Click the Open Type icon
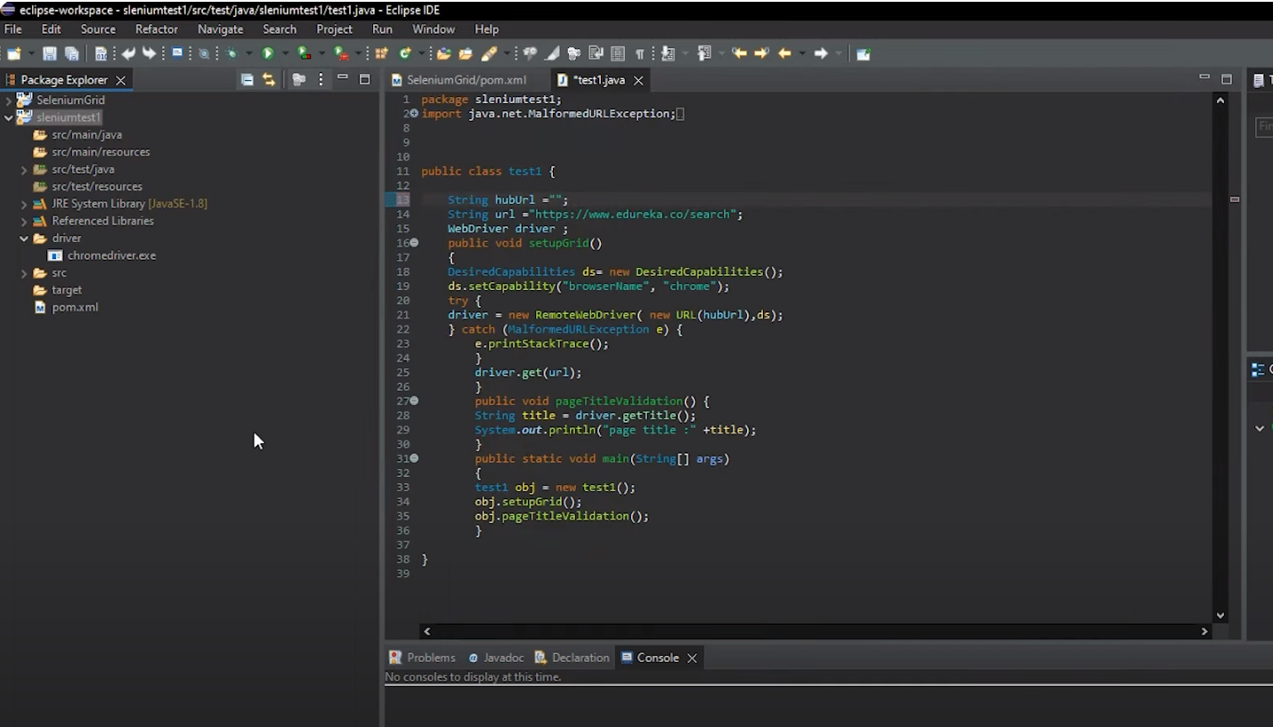1273x727 pixels. pyautogui.click(x=443, y=53)
